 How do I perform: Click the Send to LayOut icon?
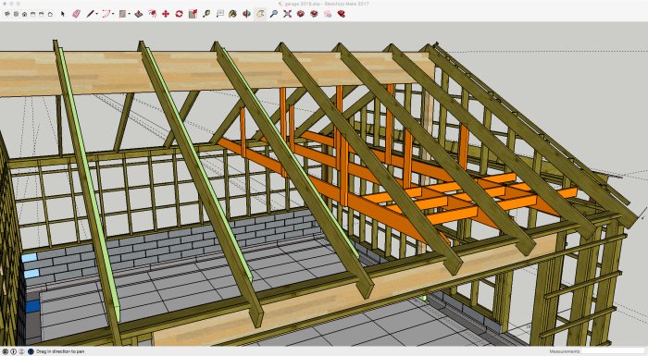coord(328,14)
